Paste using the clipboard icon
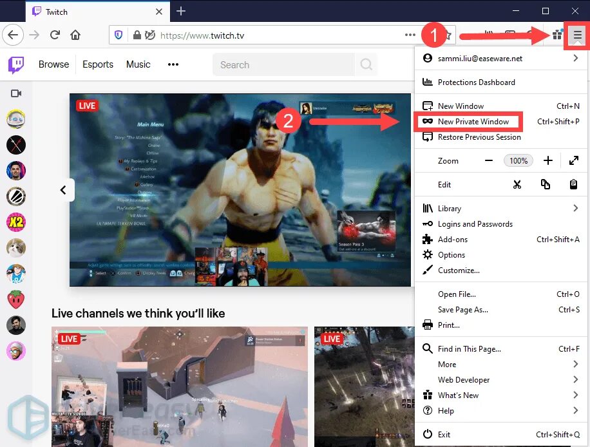 tap(573, 184)
